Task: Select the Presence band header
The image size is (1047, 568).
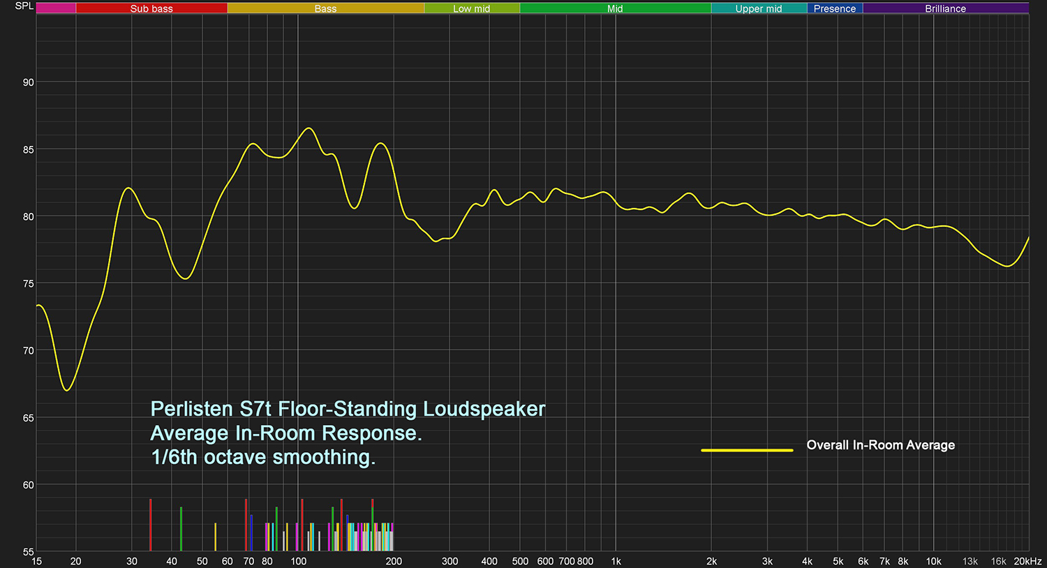Action: [834, 8]
